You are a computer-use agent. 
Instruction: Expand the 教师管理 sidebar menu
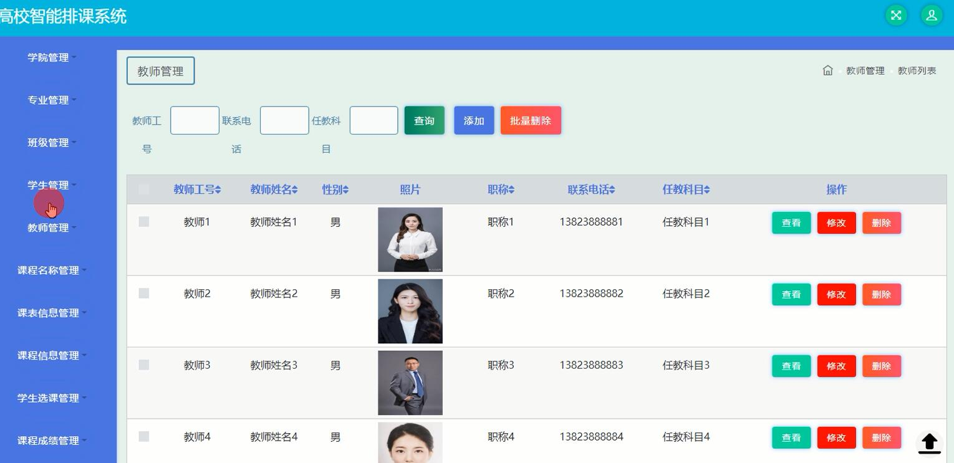(50, 227)
